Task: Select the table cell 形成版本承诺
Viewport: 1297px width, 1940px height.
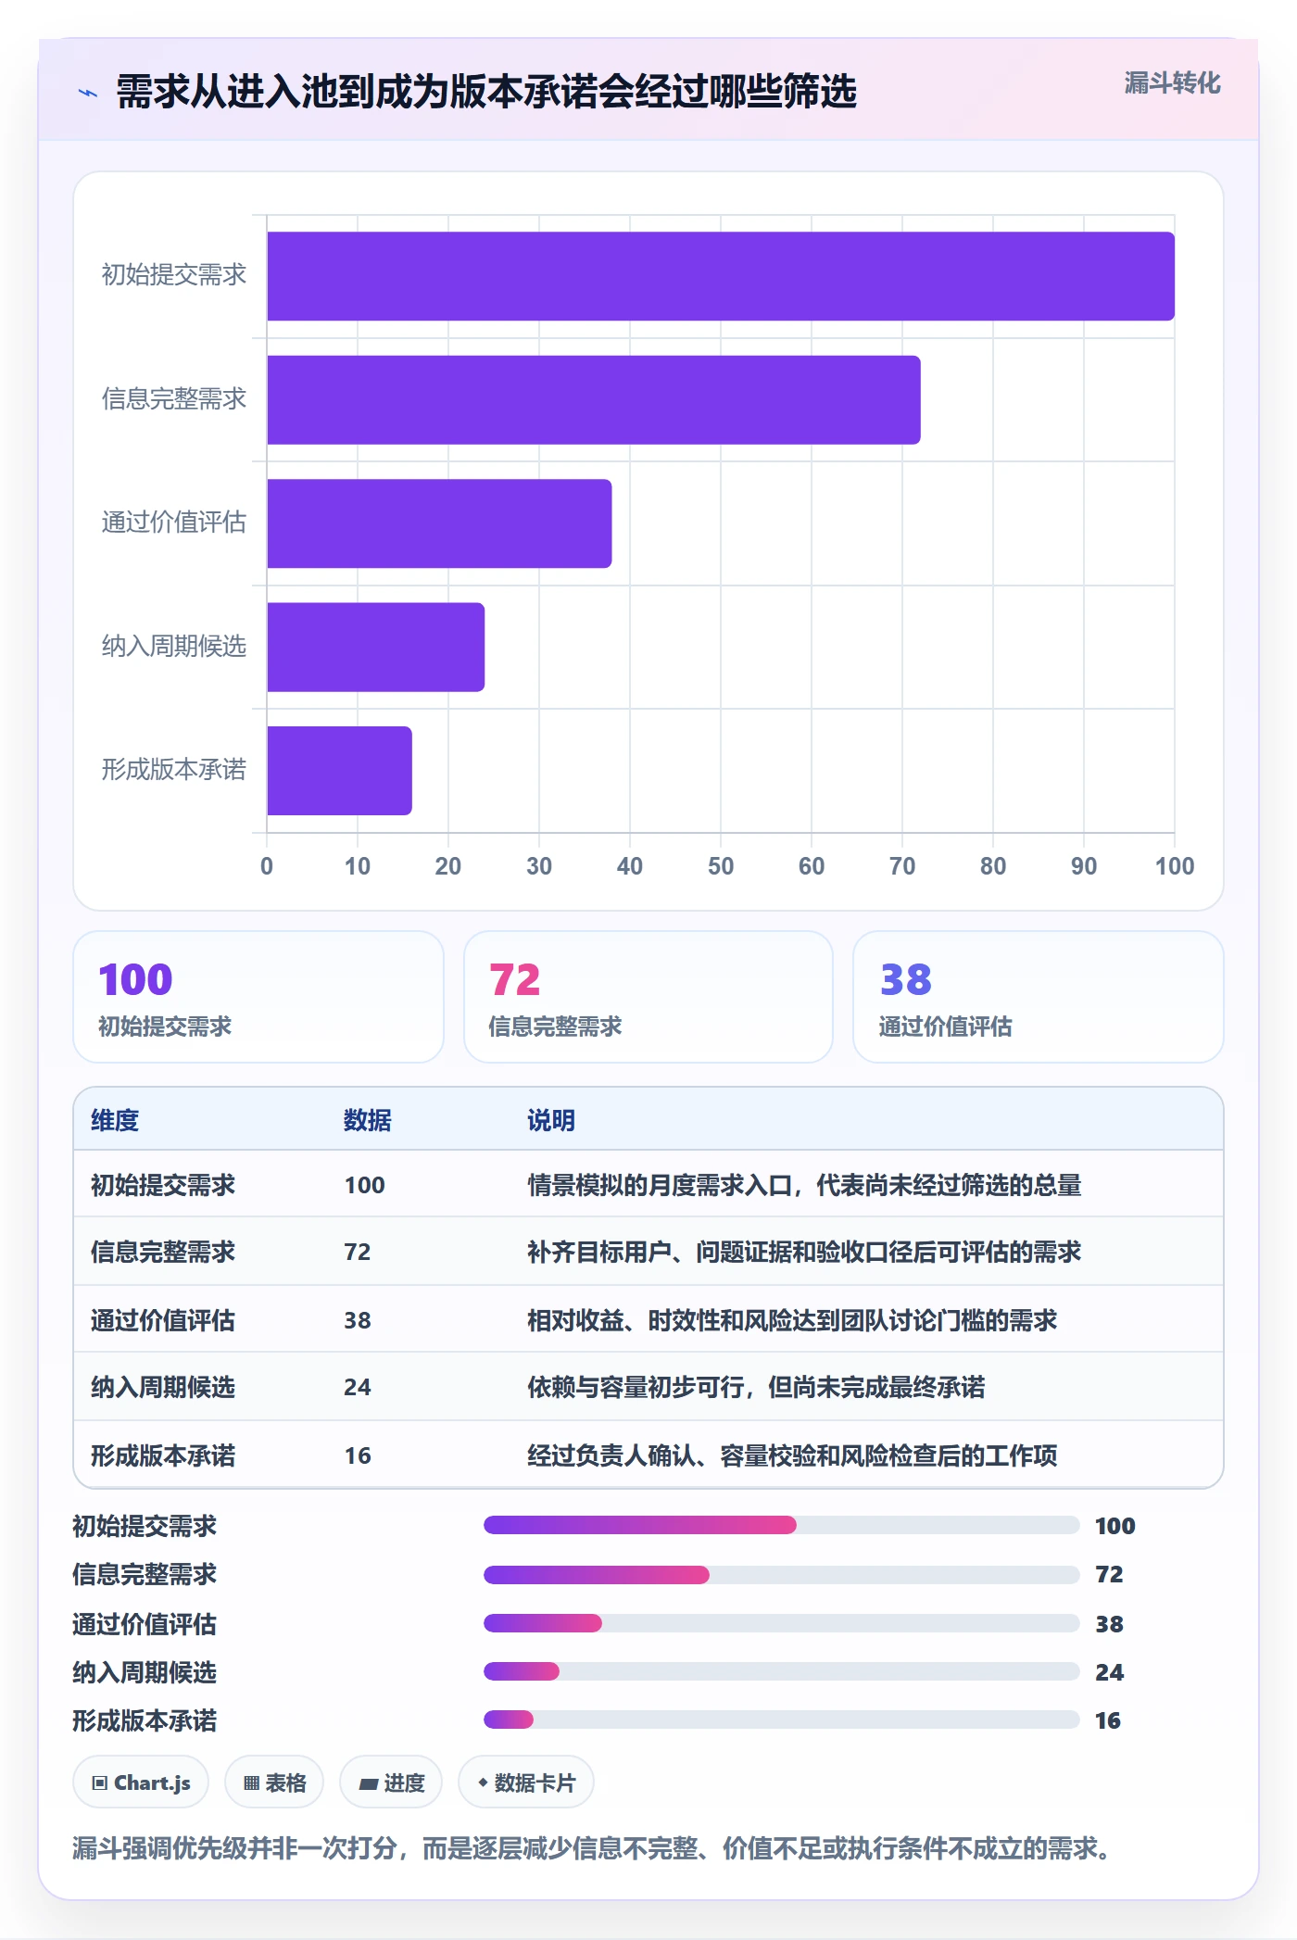Action: point(163,1455)
